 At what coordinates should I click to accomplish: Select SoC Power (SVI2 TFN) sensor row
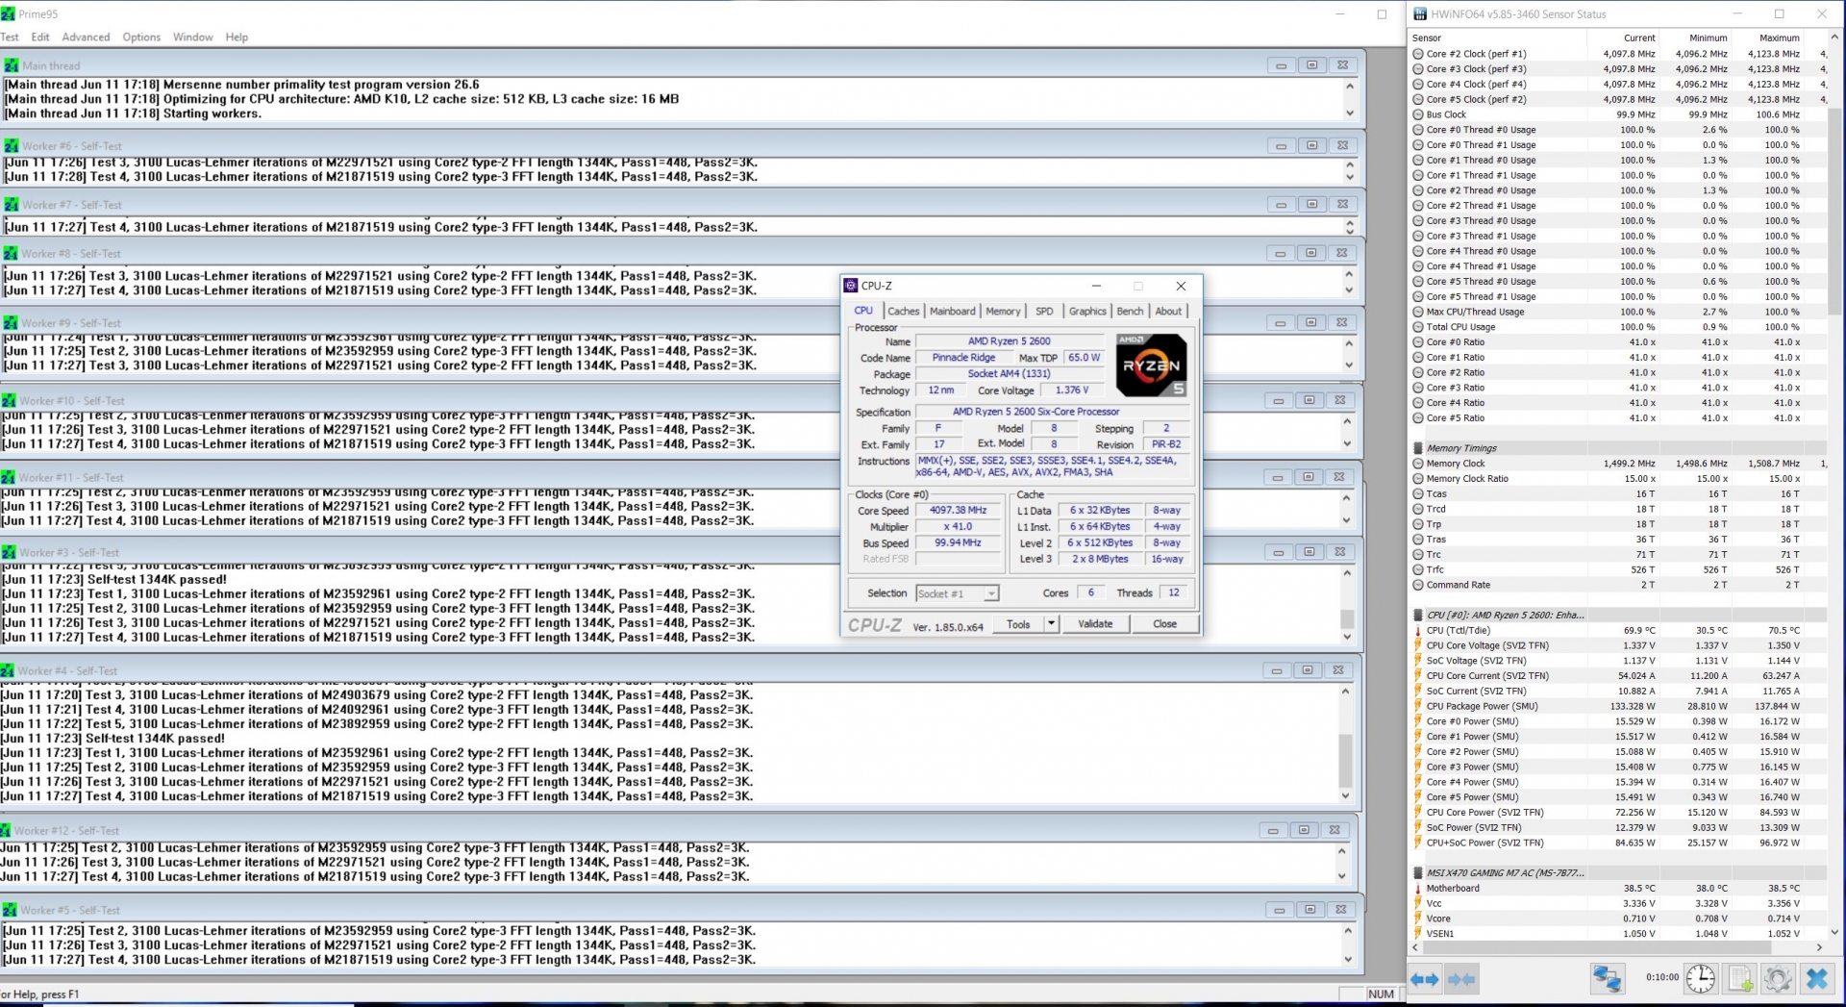point(1619,828)
